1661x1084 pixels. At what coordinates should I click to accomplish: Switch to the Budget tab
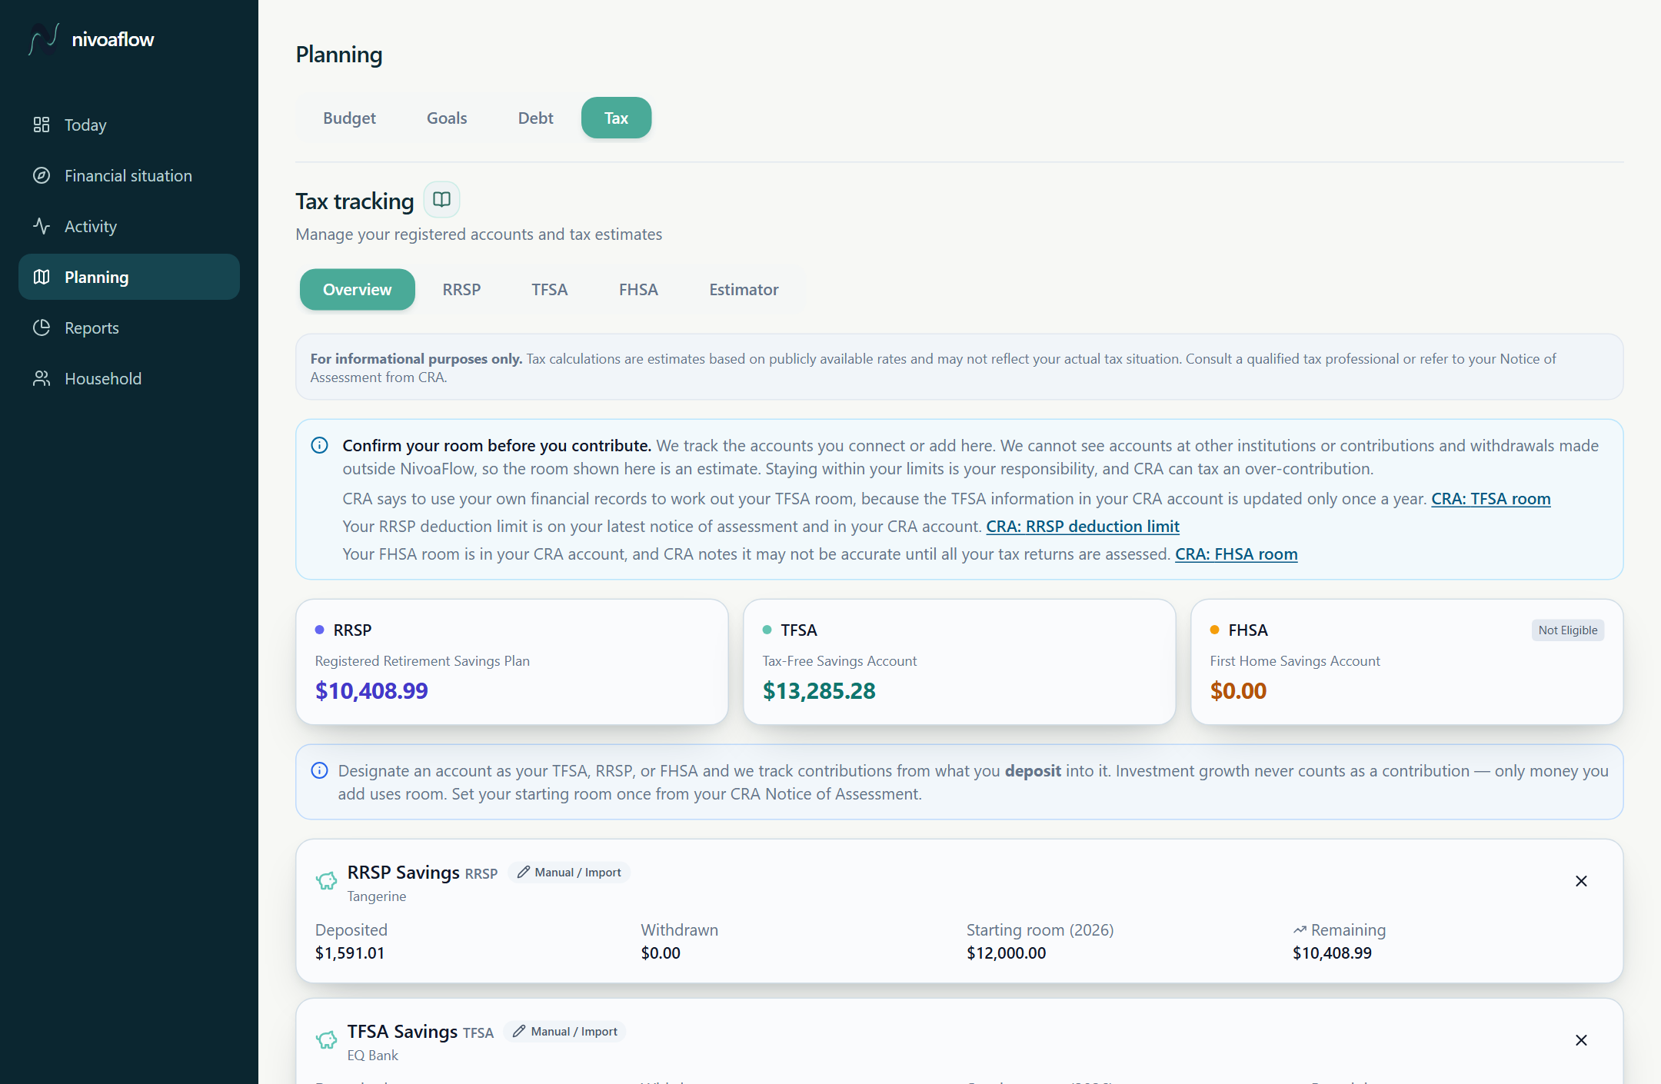(x=349, y=118)
